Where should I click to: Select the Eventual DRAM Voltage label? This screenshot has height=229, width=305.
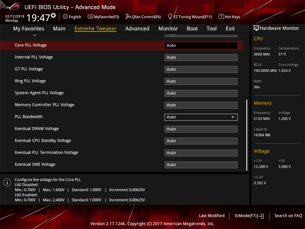[x=37, y=129]
